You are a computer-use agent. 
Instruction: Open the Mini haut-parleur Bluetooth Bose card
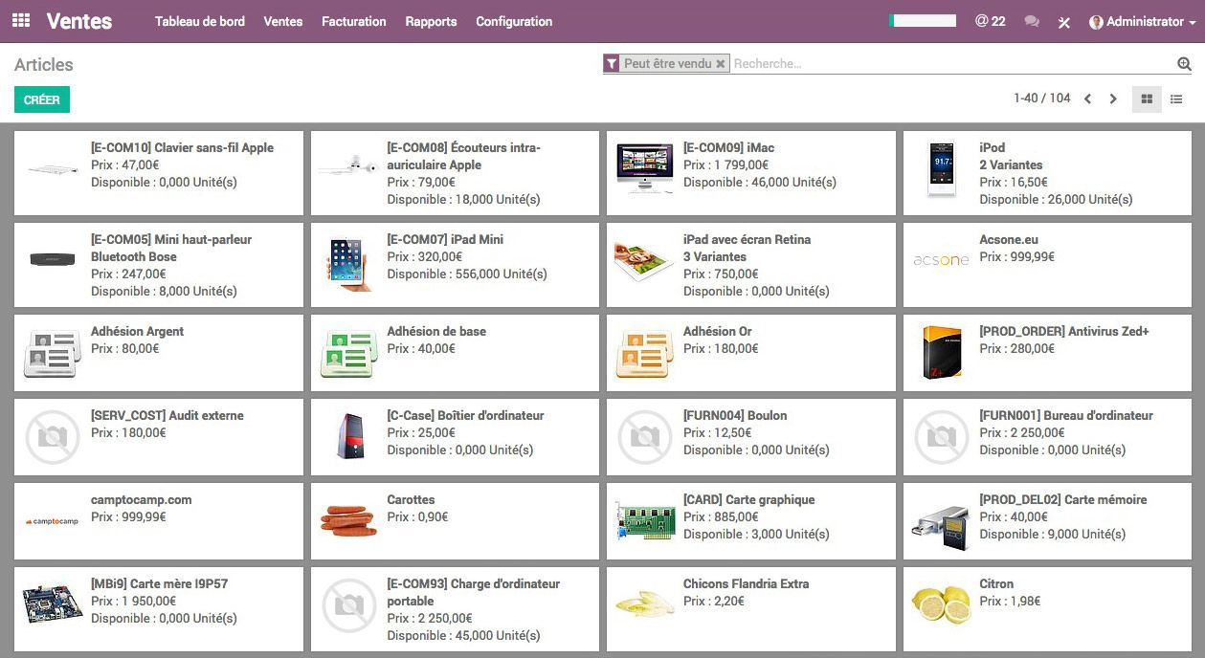click(x=159, y=265)
